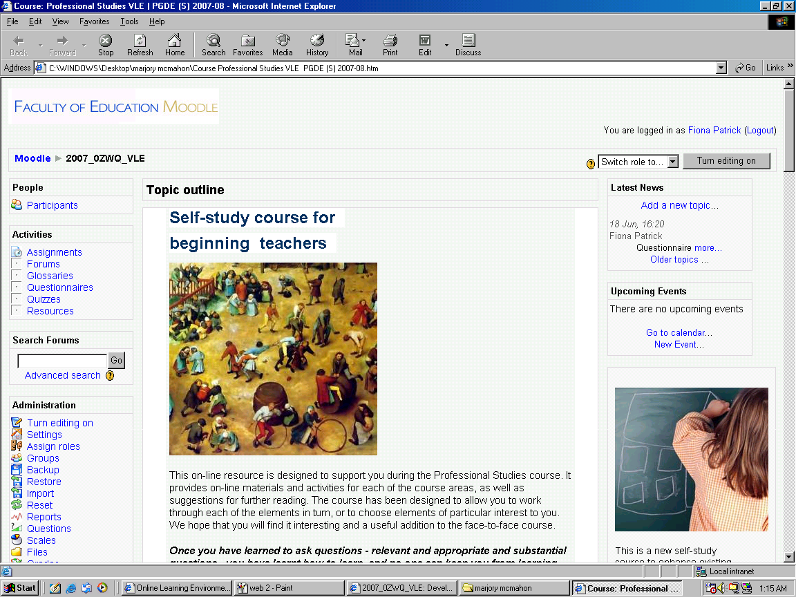Open the Quizzes link

pos(44,299)
